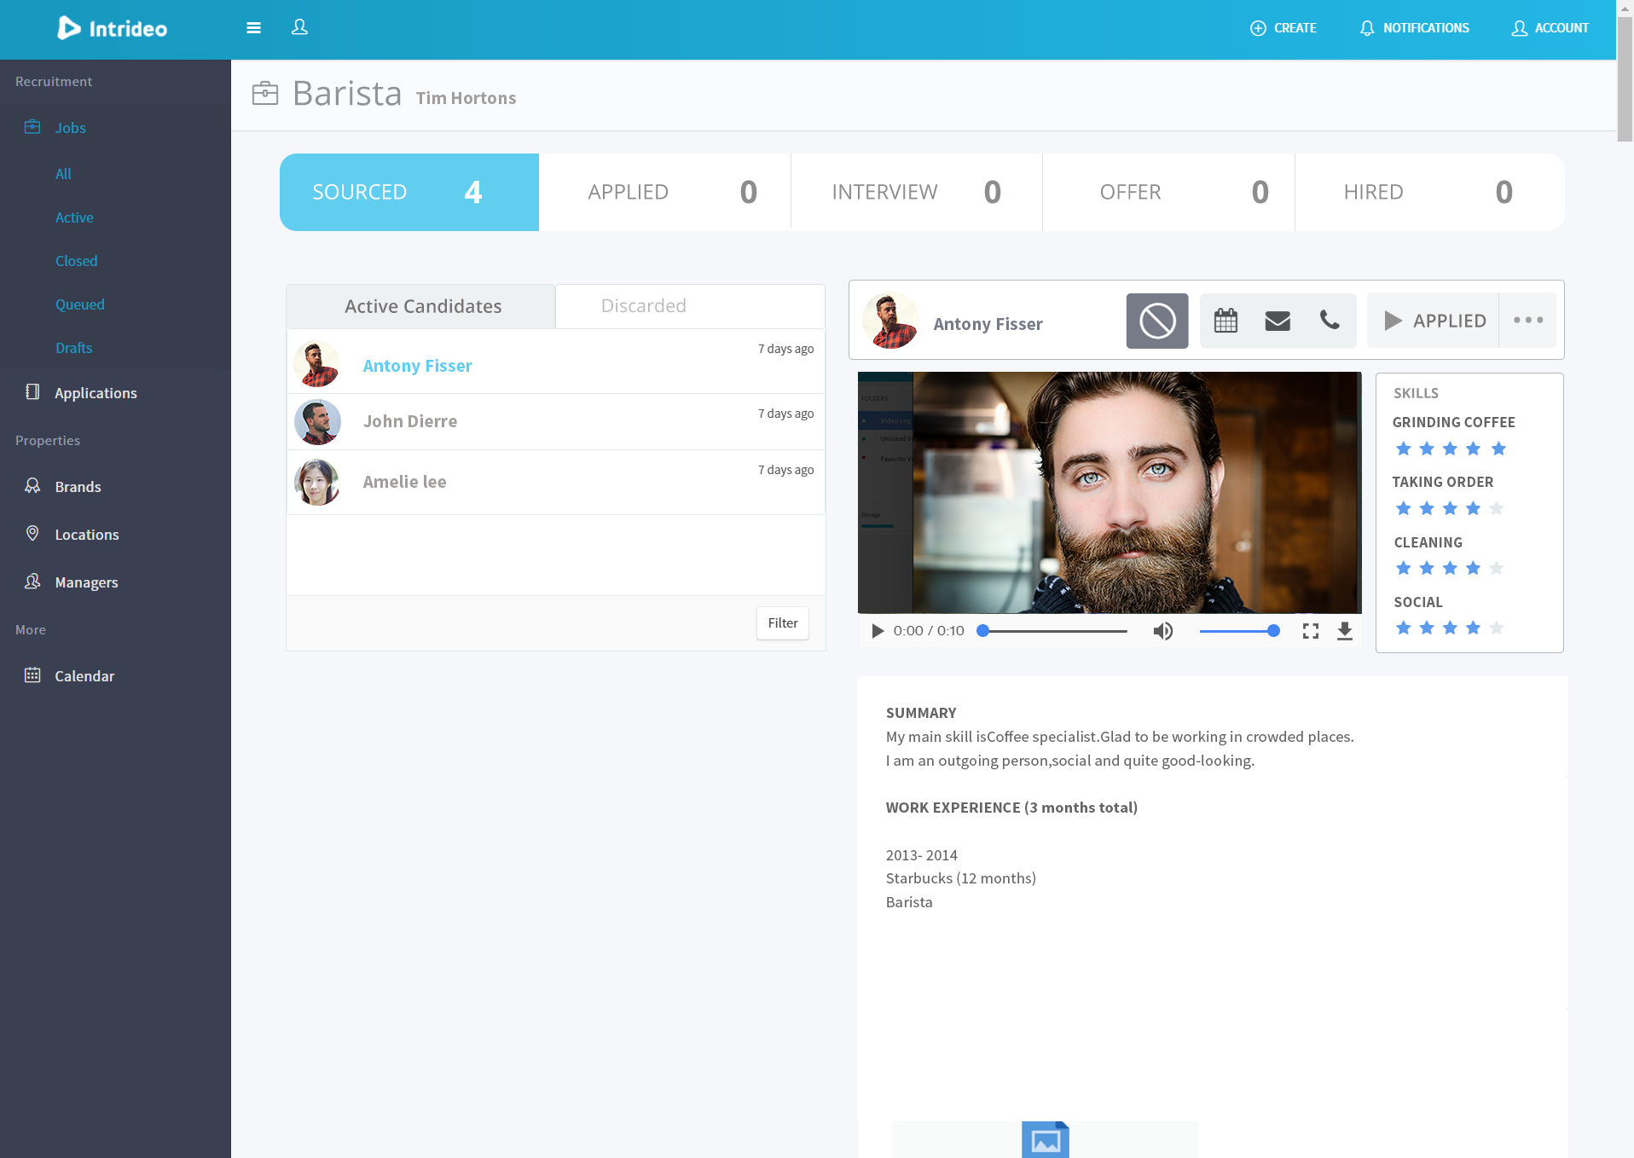The image size is (1634, 1158).
Task: Open Notifications bell in header
Action: (x=1414, y=28)
